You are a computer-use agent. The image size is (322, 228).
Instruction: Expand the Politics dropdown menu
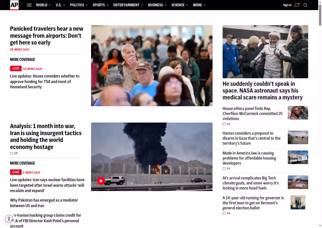click(87, 5)
